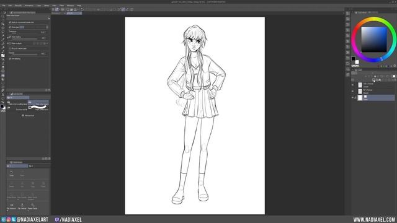
Task: Toggle Apply to connected pixels only checkbox
Action: coord(10,22)
